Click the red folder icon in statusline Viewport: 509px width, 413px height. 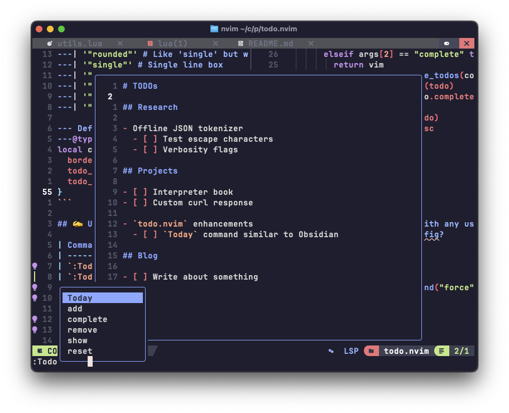pos(371,351)
